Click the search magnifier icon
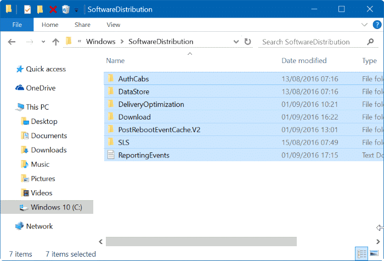Screen dimensions: 384x261 coord(370,42)
